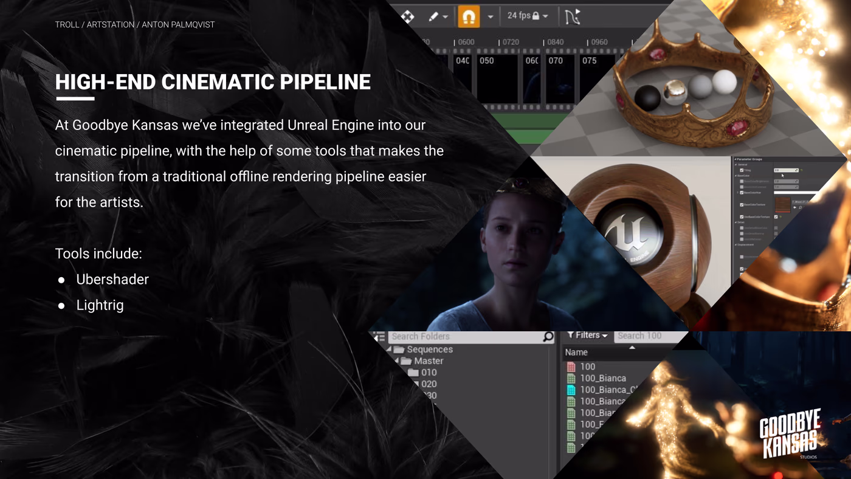Toggle the BaseColorHue override checkbox

(742, 193)
